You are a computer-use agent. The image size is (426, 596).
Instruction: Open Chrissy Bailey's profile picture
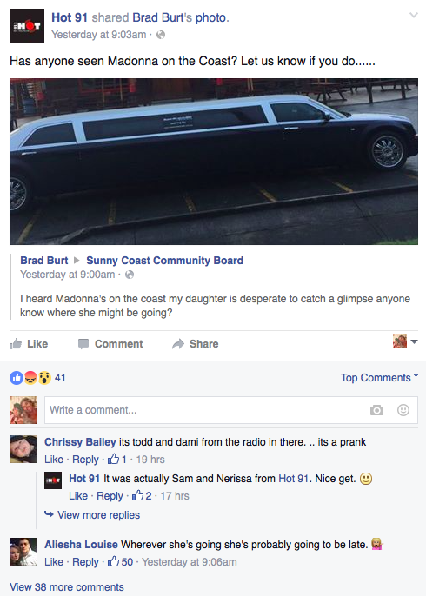pyautogui.click(x=23, y=449)
